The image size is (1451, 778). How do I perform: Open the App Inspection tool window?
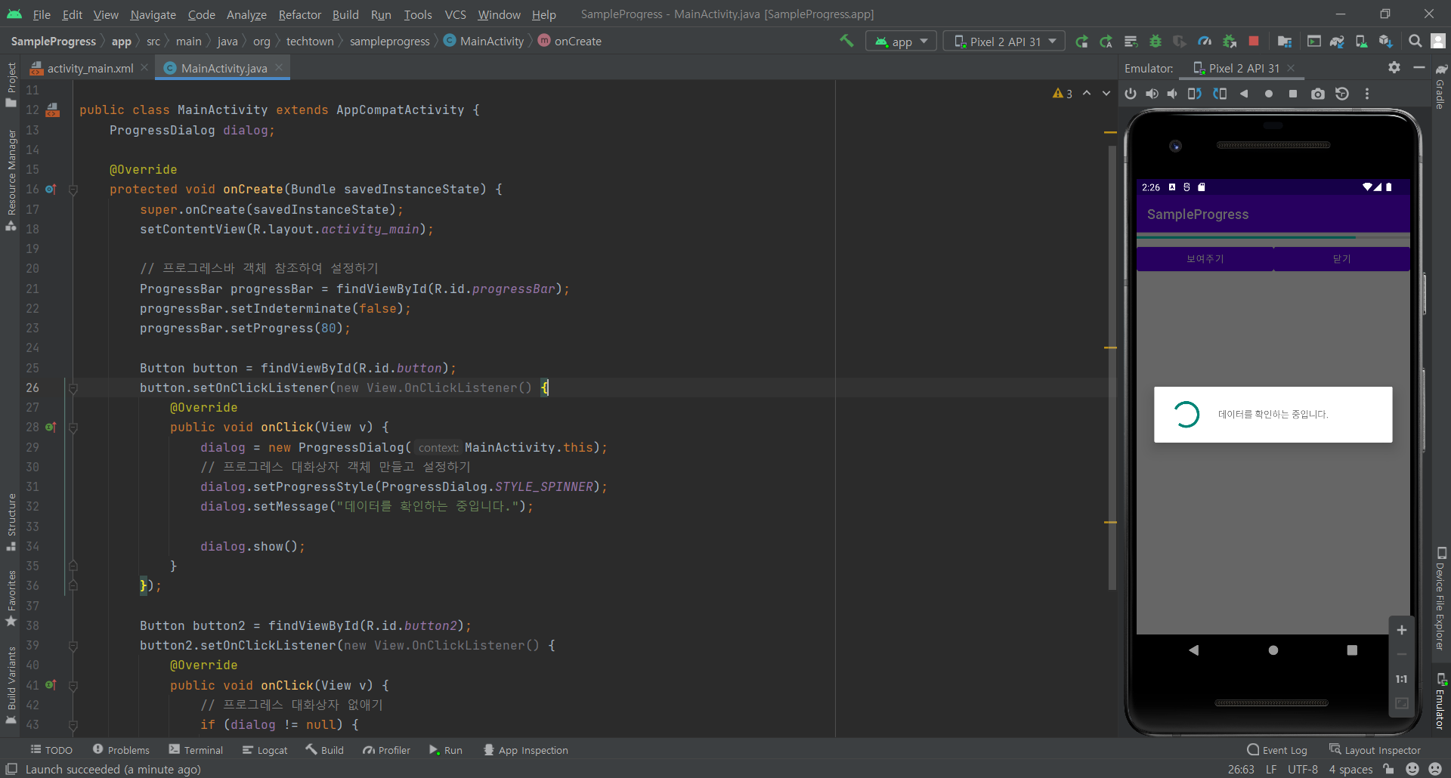point(525,750)
